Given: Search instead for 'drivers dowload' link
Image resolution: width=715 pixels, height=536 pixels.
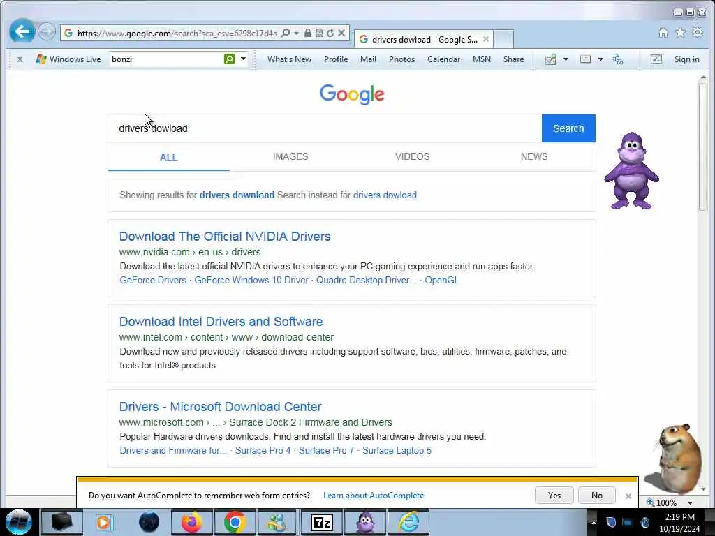Looking at the screenshot, I should [x=385, y=195].
